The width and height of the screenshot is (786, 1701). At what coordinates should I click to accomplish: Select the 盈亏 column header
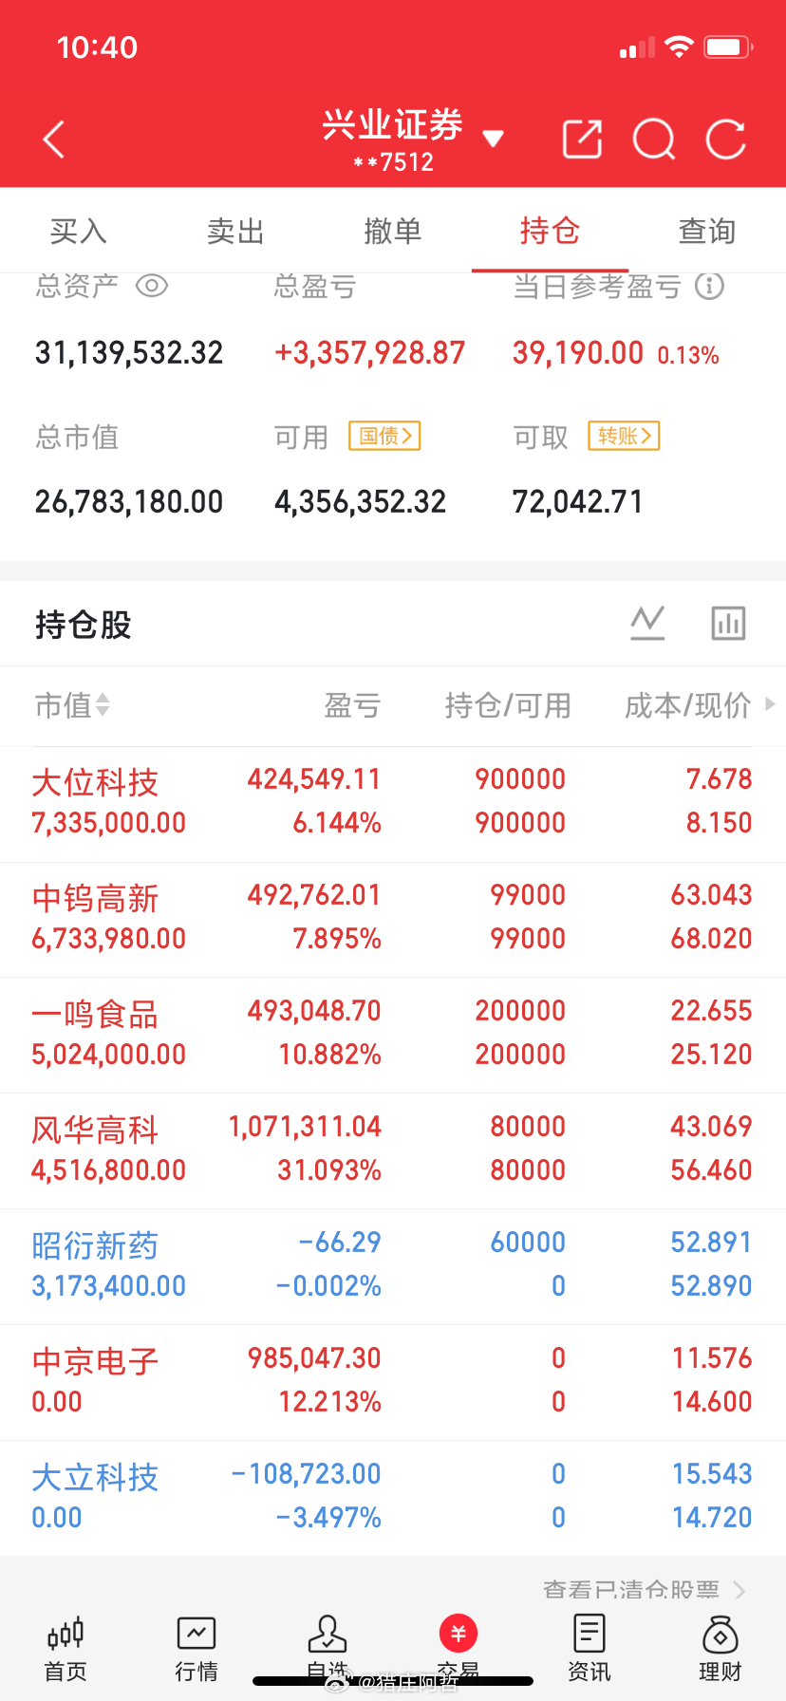tap(352, 705)
